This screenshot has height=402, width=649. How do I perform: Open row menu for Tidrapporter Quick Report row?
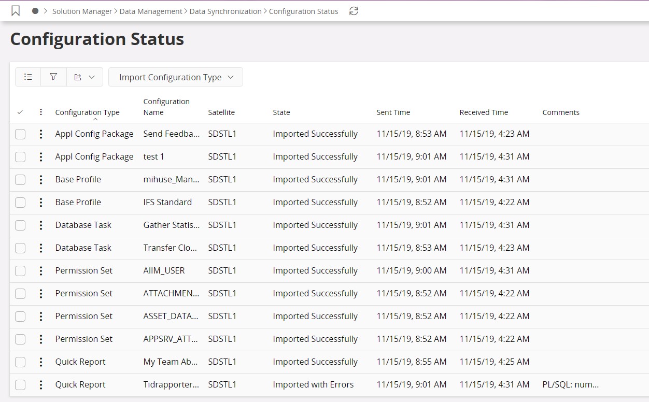(41, 384)
